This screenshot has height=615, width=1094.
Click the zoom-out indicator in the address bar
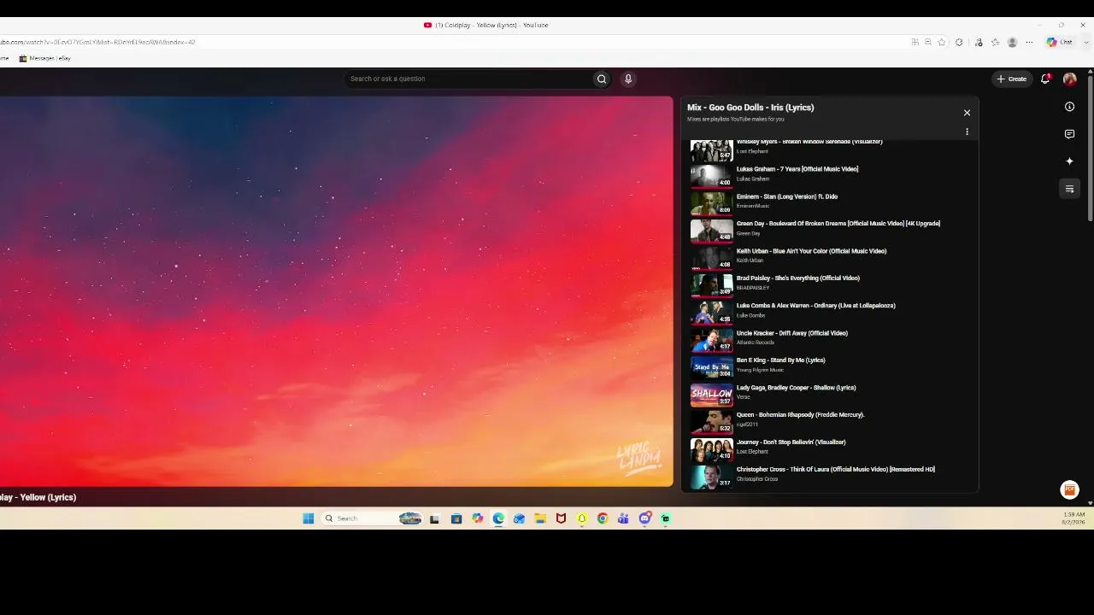[x=928, y=42]
